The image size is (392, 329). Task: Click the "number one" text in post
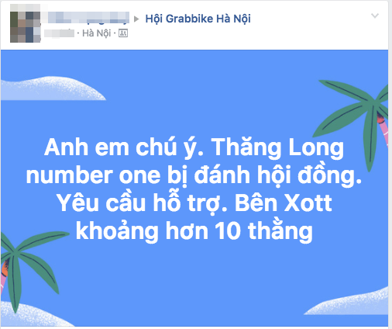click(94, 175)
